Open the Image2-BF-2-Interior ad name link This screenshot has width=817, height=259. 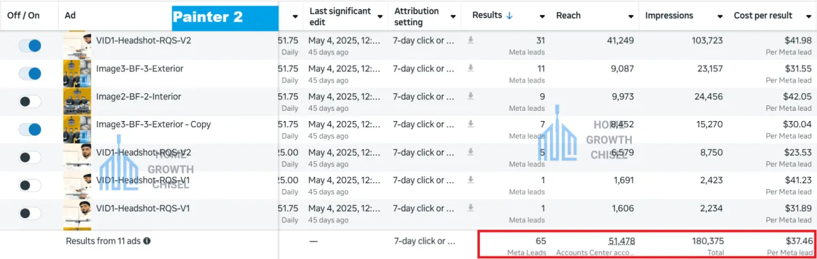138,97
